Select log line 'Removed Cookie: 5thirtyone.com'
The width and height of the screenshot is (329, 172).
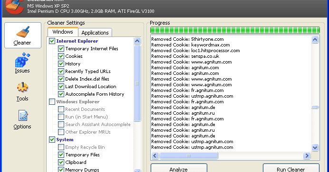pos(187,39)
